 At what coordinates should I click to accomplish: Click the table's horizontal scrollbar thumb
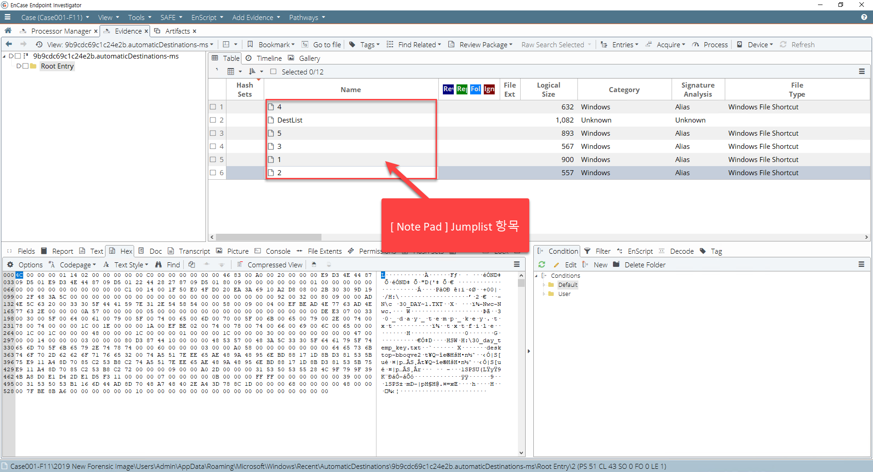coord(268,237)
